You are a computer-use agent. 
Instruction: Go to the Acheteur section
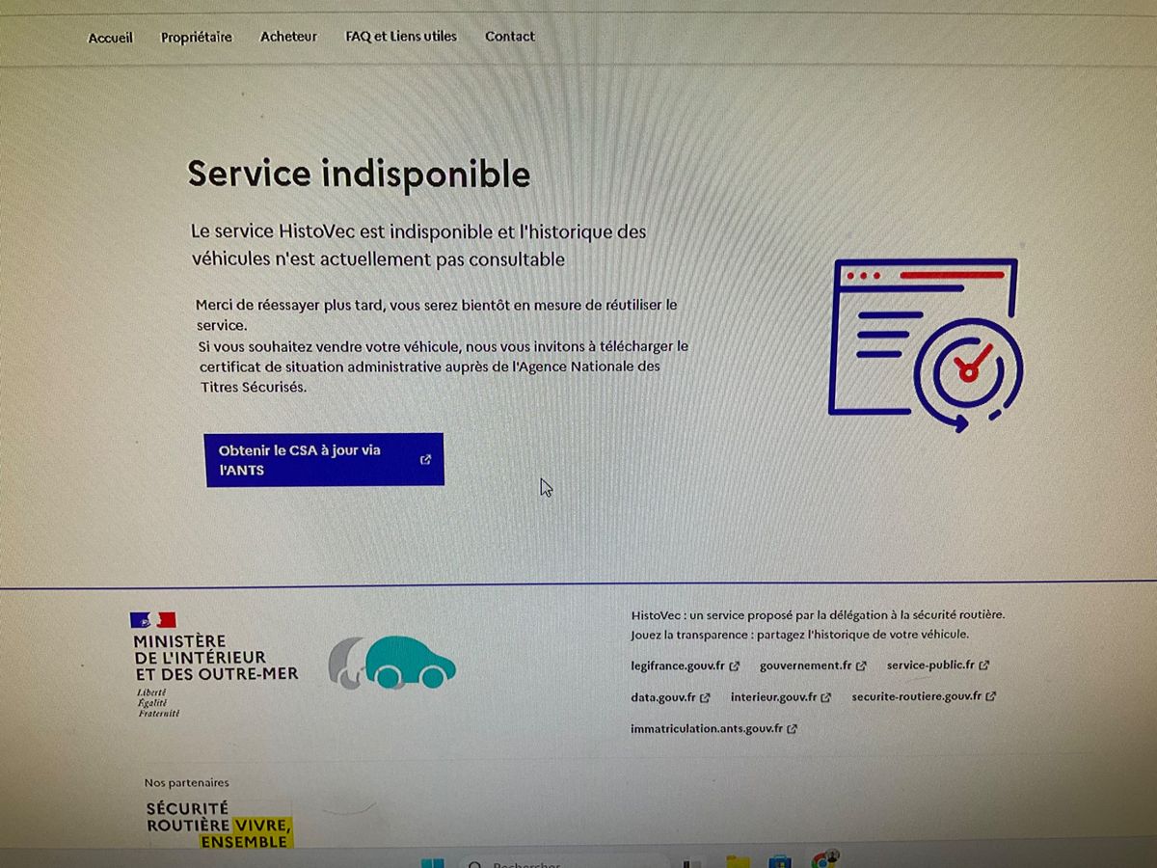coord(288,37)
